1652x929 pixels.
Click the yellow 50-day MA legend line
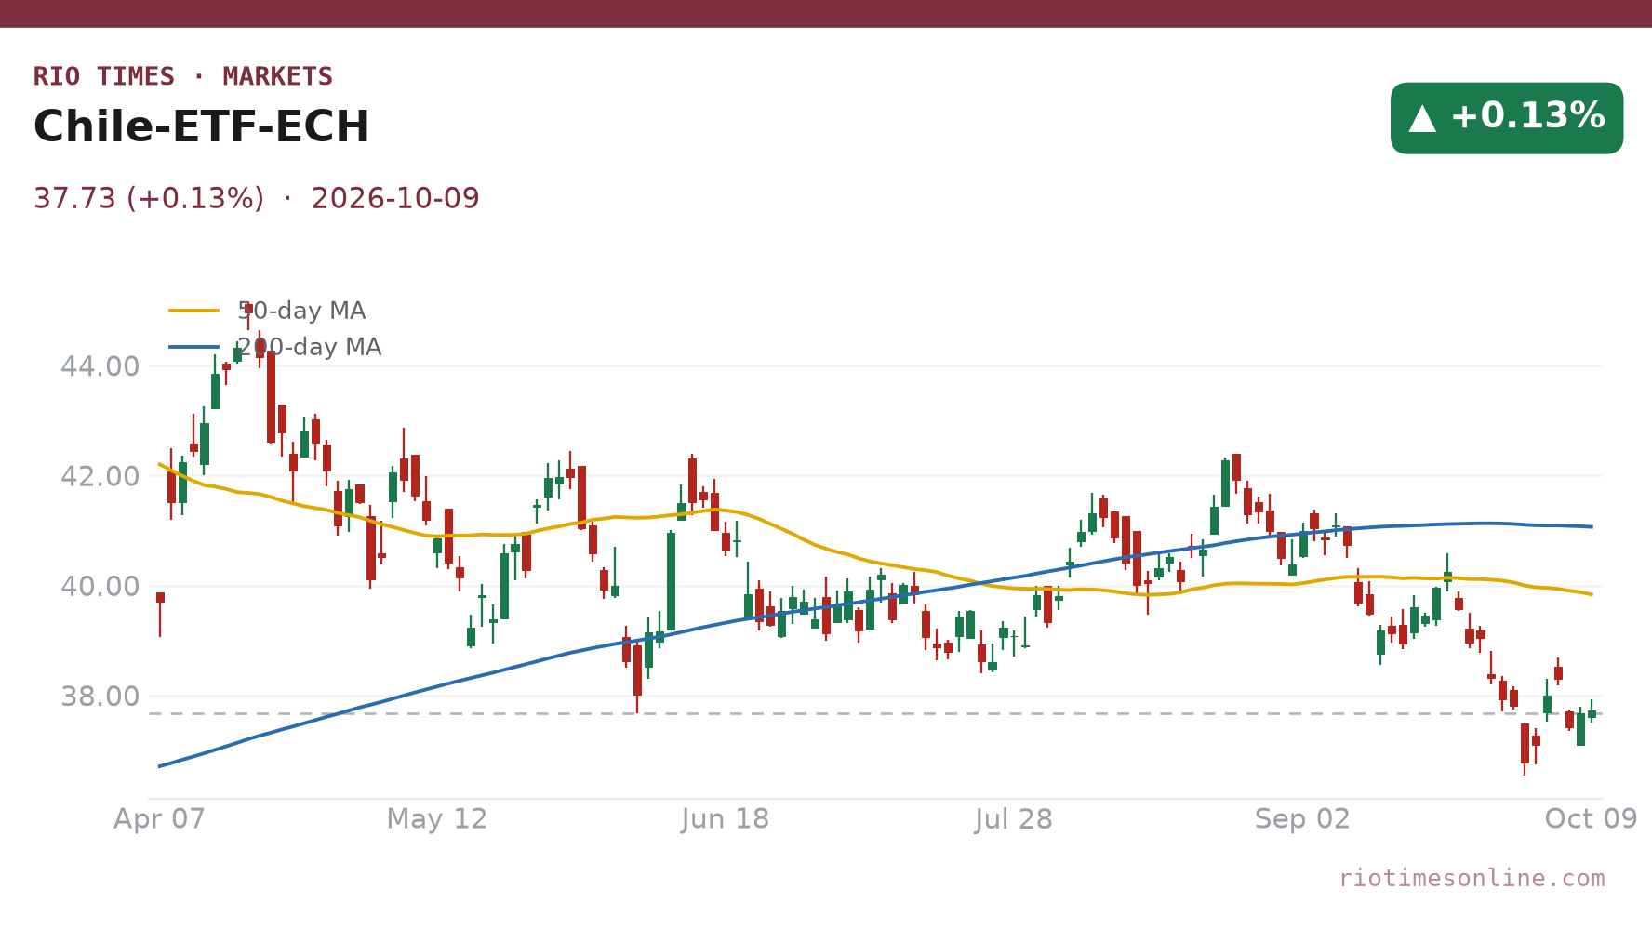point(194,311)
